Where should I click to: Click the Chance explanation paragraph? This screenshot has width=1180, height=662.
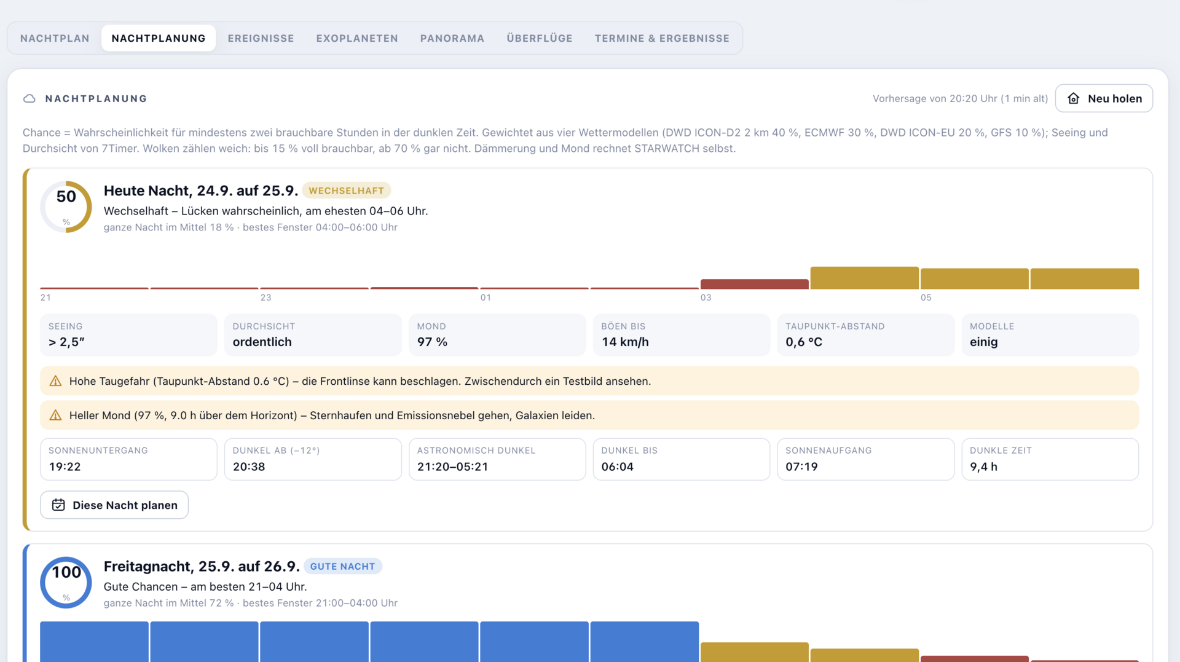(x=565, y=140)
